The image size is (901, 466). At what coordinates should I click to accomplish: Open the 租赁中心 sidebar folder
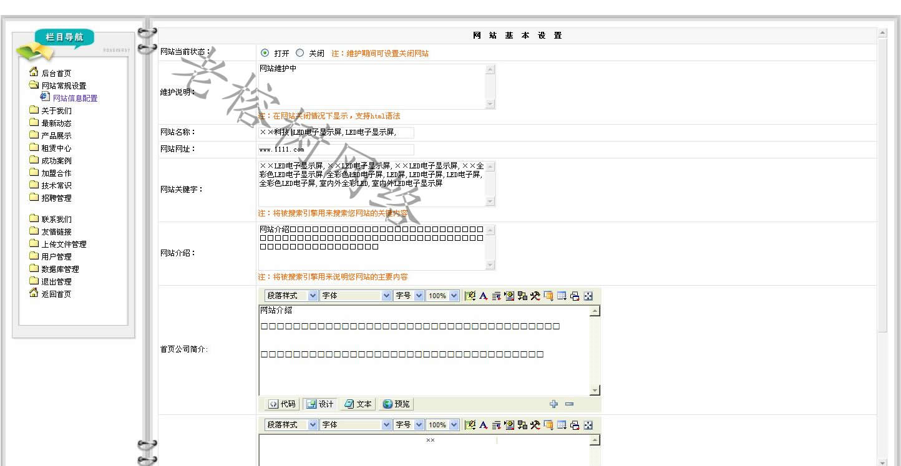coord(51,148)
